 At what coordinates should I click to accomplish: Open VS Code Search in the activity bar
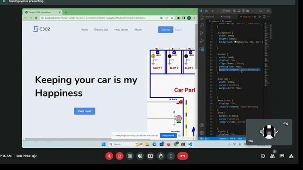point(202,25)
